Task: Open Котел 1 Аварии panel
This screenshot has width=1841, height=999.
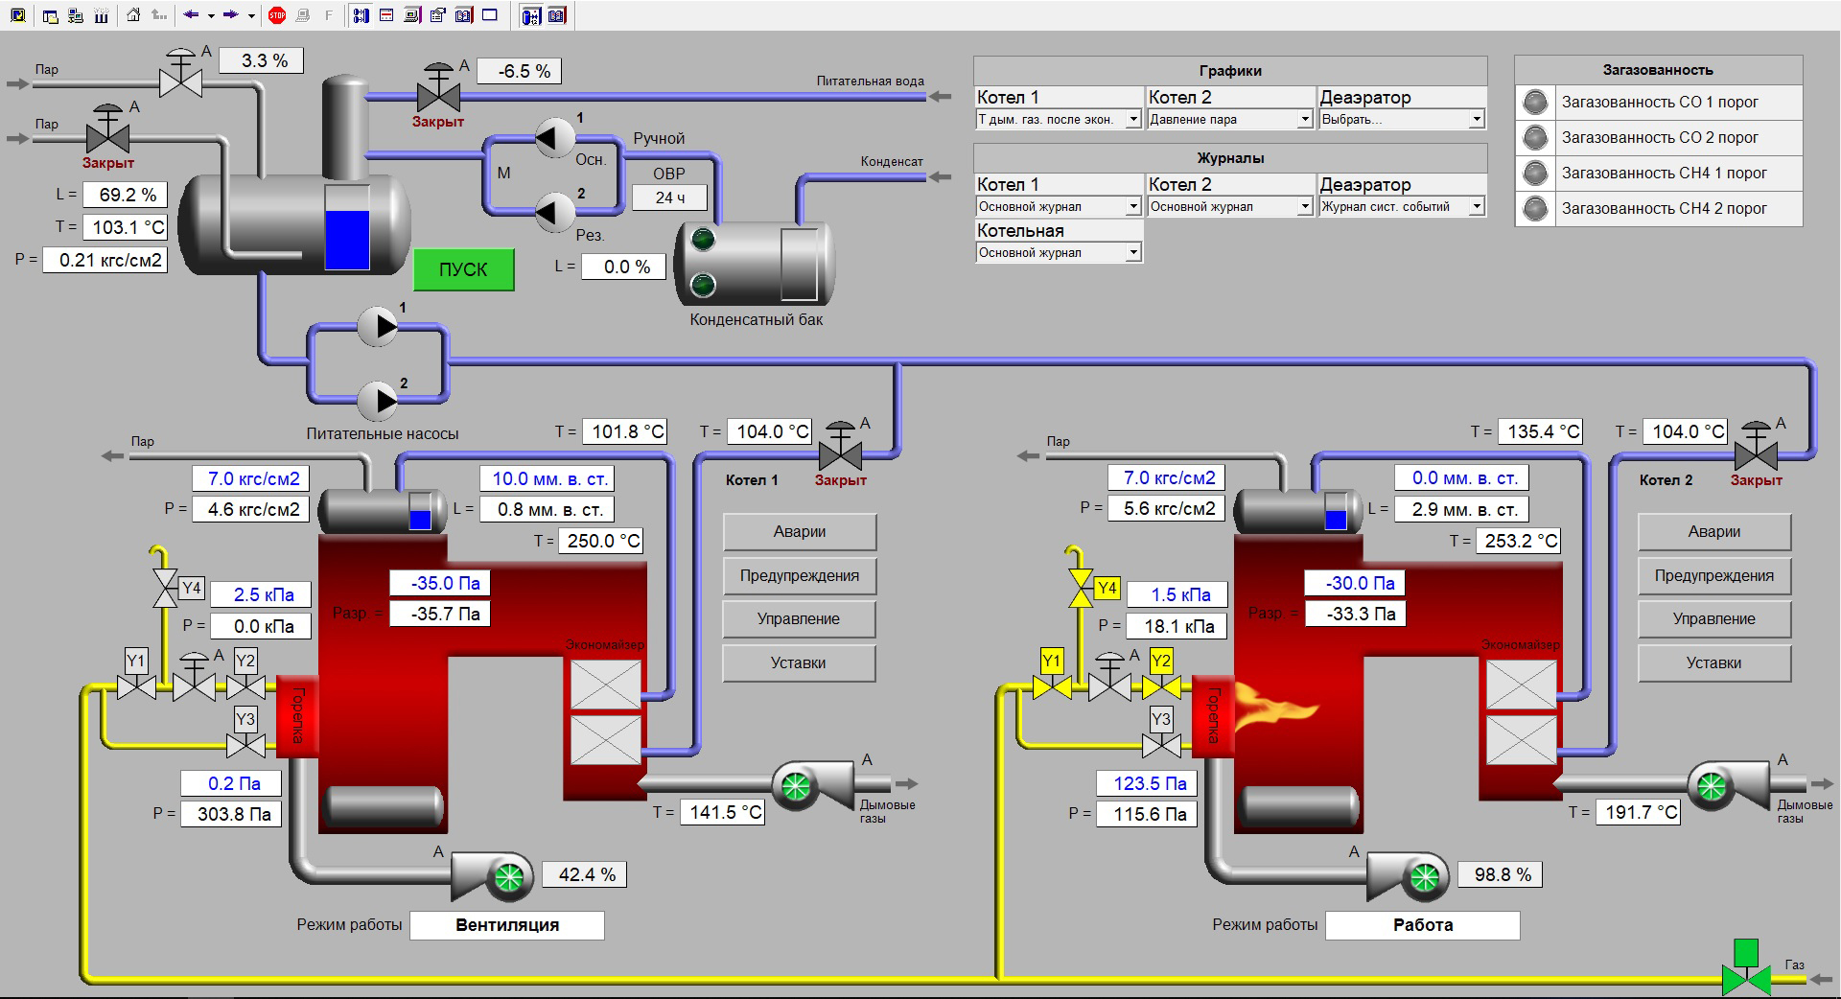Action: [799, 532]
